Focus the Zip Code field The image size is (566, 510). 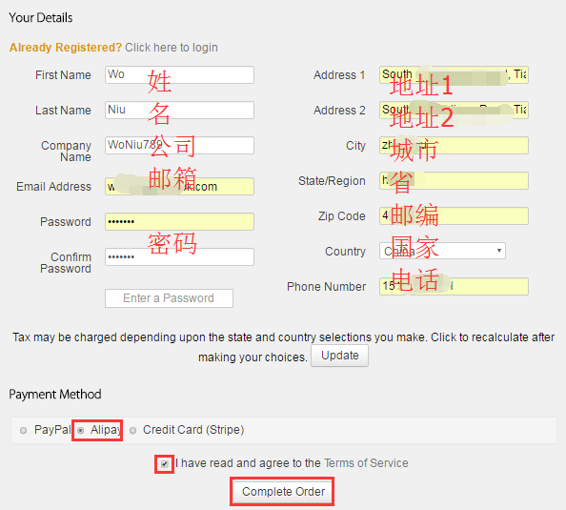(x=454, y=215)
